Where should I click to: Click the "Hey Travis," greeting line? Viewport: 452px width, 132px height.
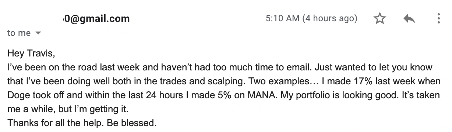pyautogui.click(x=31, y=55)
